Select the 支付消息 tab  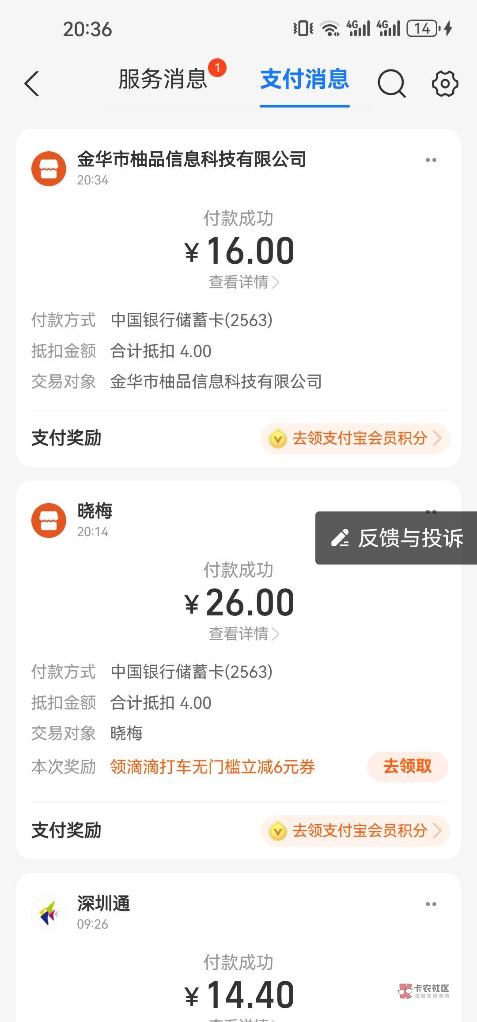304,80
